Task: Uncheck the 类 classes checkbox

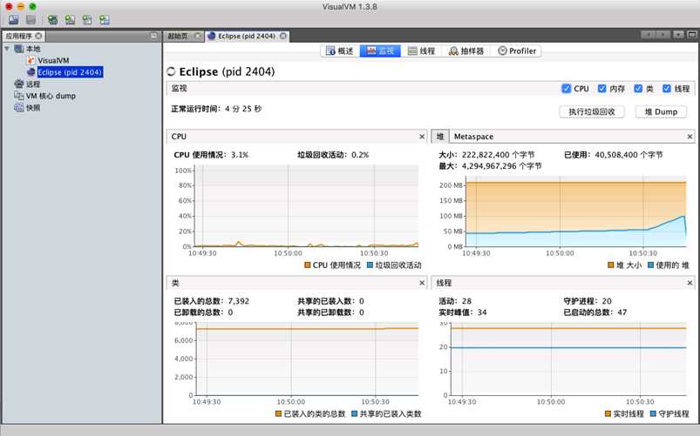Action: pos(638,88)
